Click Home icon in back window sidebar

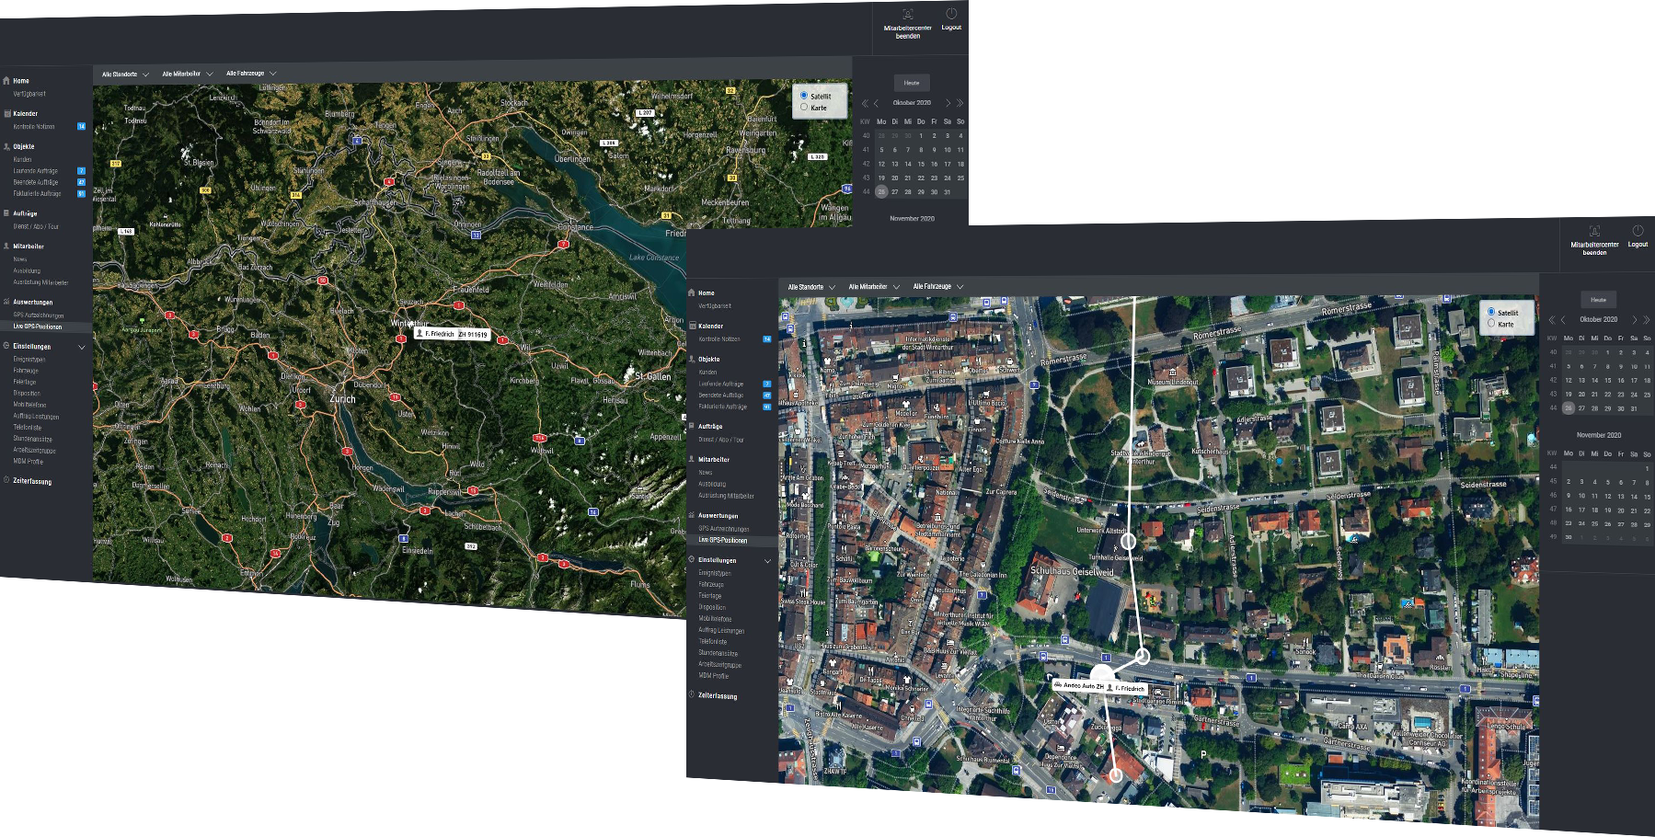[x=6, y=80]
